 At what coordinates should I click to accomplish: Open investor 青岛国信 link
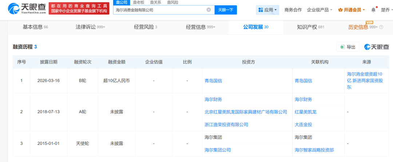pos(213,80)
